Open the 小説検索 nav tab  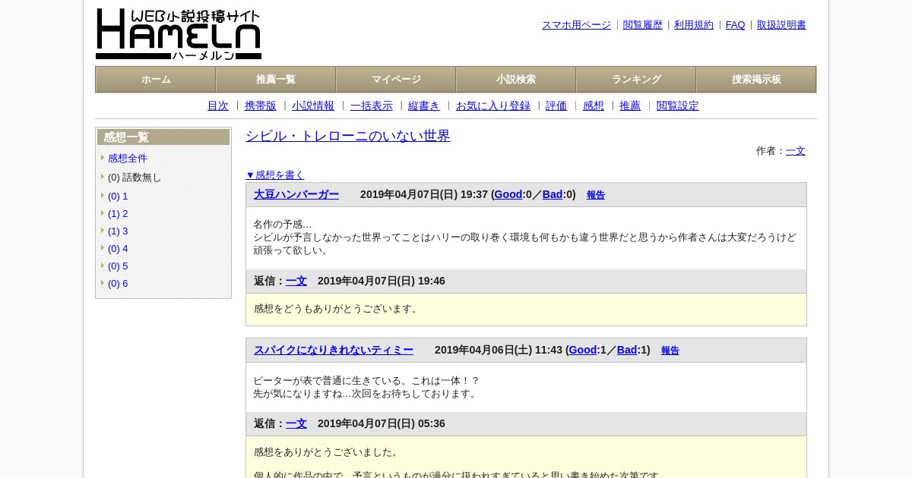point(516,80)
